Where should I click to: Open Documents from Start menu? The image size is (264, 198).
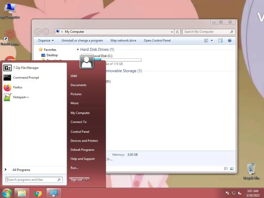pos(78,85)
